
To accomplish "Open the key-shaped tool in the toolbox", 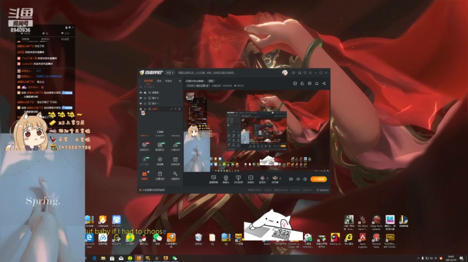I will coord(175,175).
